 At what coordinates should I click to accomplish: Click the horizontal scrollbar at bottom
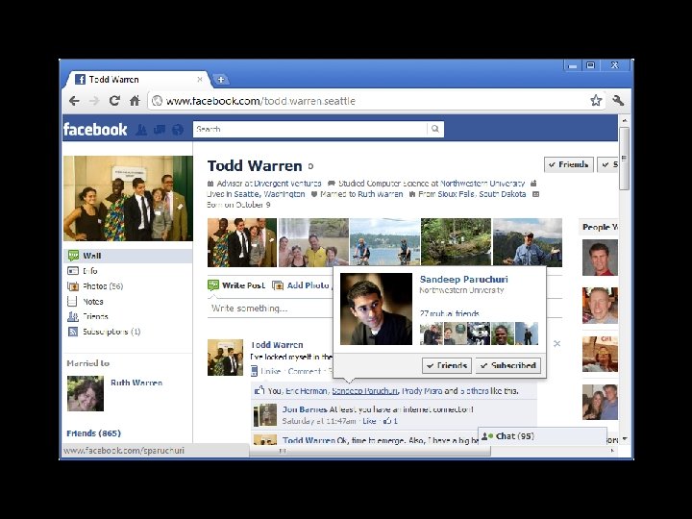(370, 451)
